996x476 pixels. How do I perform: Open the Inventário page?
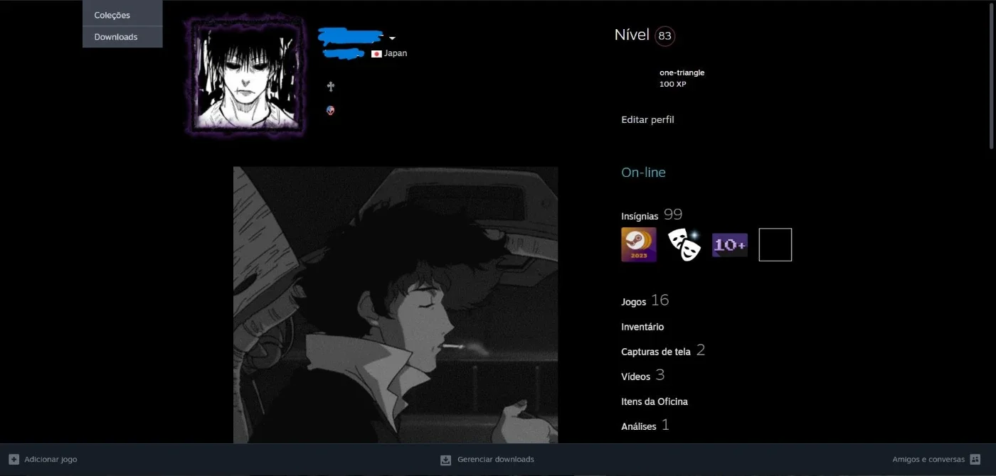click(x=642, y=327)
